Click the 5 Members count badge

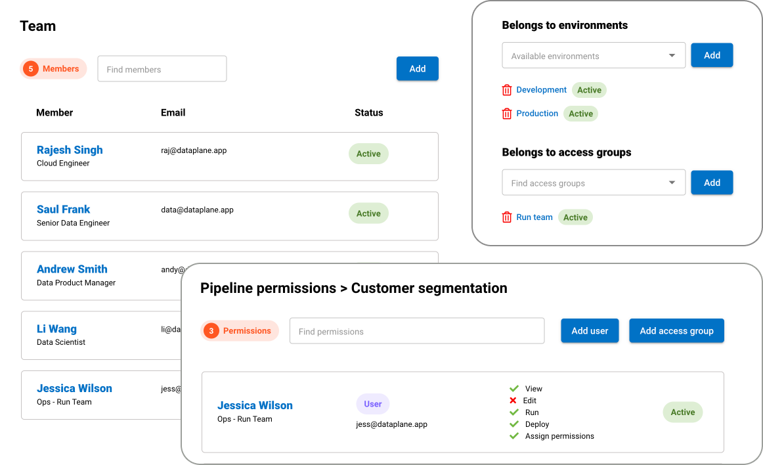coord(53,68)
